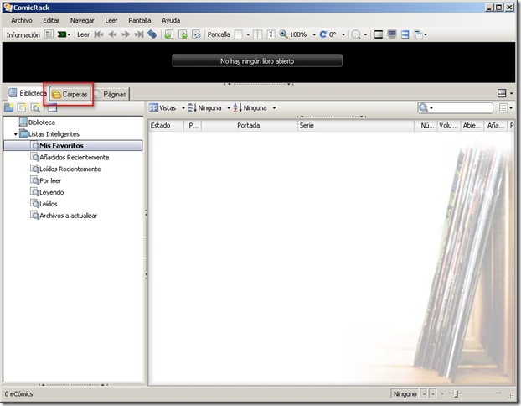This screenshot has height=406, width=521.
Task: Collapse the Listas Inteligentes tree node
Action: tap(16, 134)
